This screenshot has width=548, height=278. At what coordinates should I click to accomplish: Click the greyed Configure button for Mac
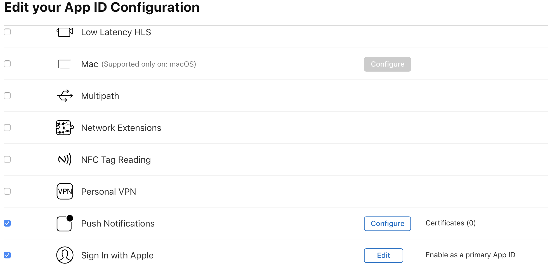click(388, 64)
